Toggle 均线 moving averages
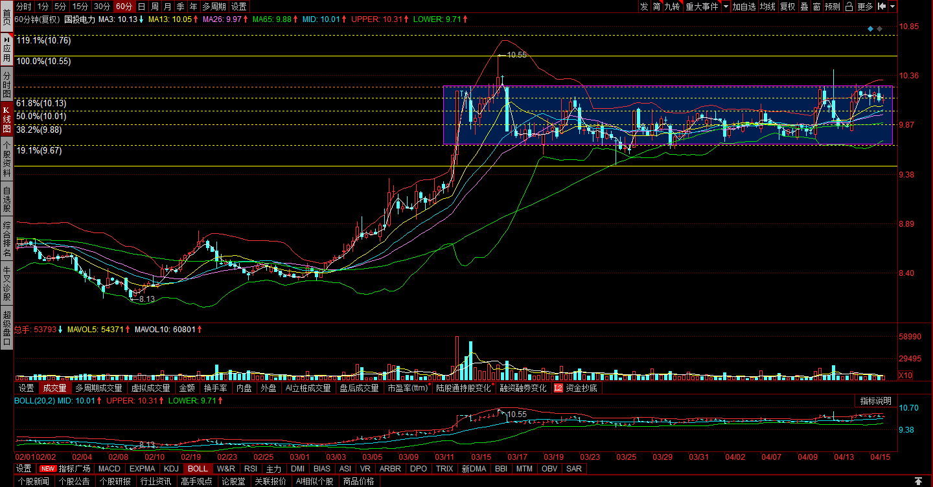Screen dimensions: 933x487 [768, 6]
